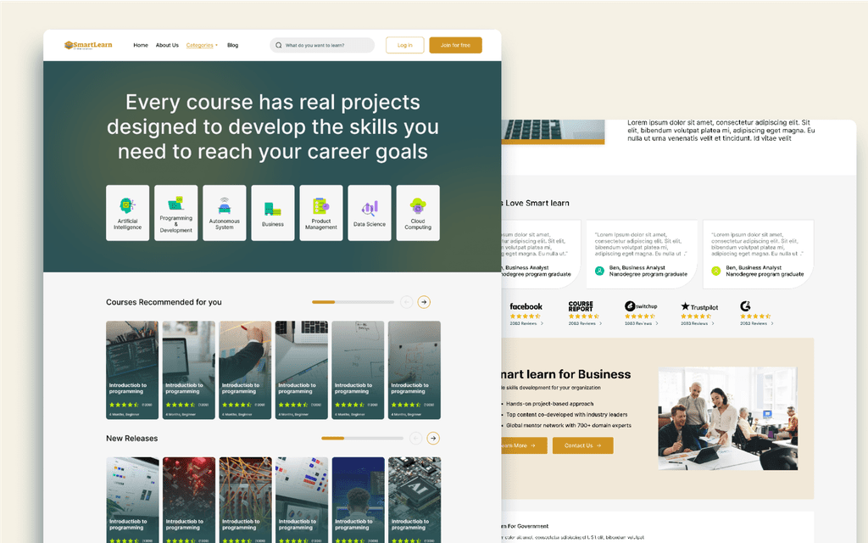
Task: Click the Trustpilot logo
Action: (699, 306)
